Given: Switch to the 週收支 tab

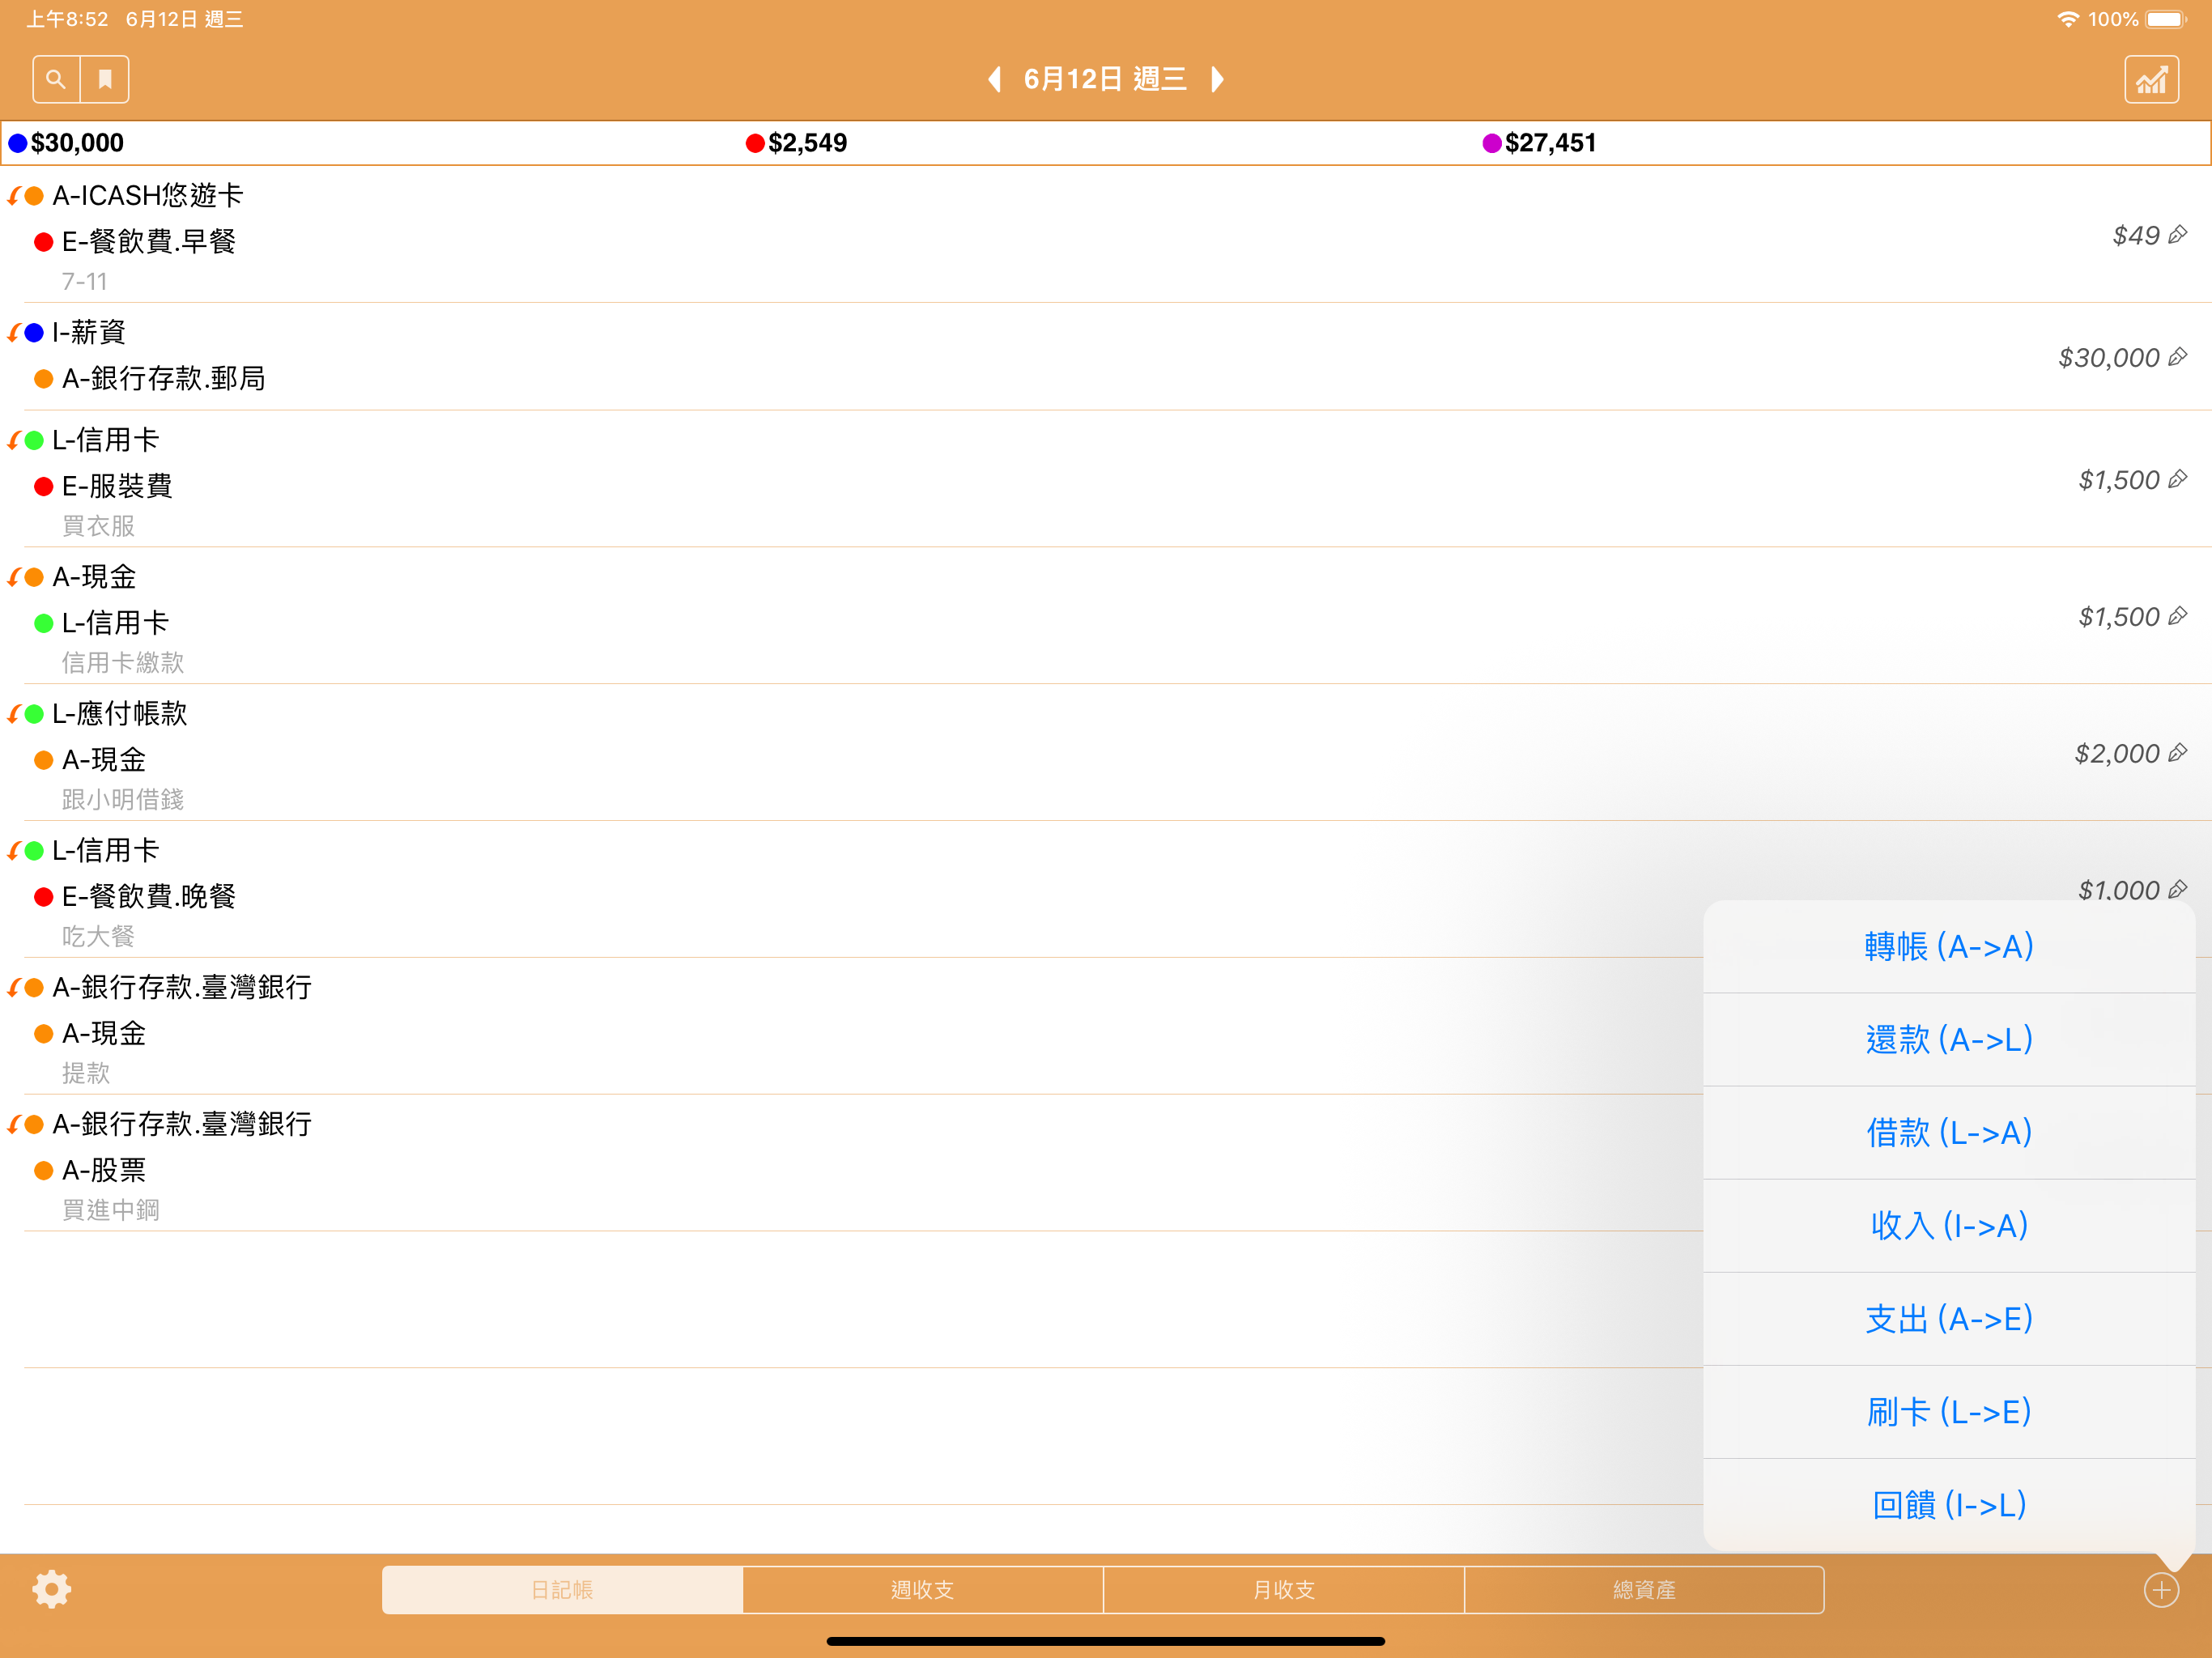Looking at the screenshot, I should 923,1590.
